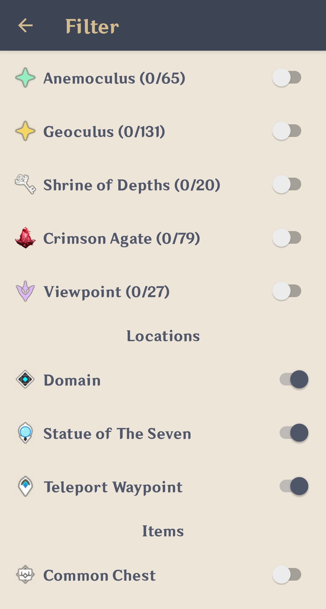Image resolution: width=326 pixels, height=609 pixels.
Task: Tap the Teleport Waypoint pin icon
Action: pyautogui.click(x=25, y=486)
